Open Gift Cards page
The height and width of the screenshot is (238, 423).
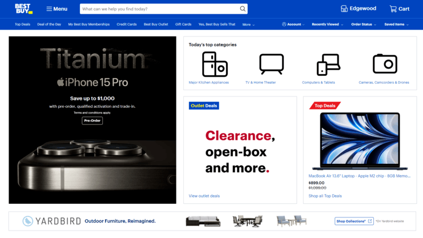pyautogui.click(x=183, y=25)
